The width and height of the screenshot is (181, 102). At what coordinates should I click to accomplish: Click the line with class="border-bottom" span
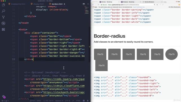point(56,39)
